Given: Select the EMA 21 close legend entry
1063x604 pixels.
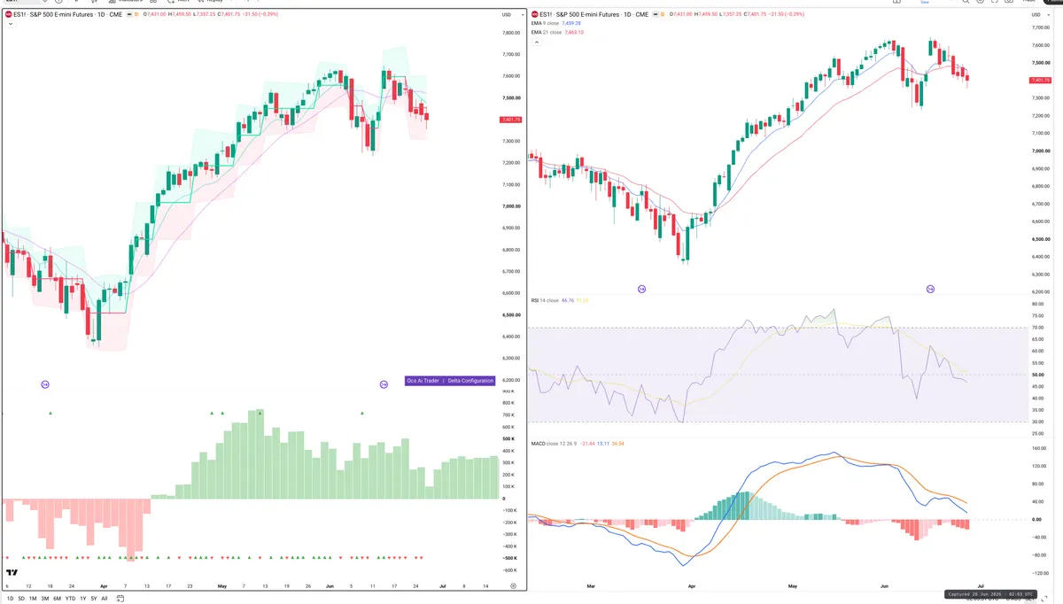Looking at the screenshot, I should (x=547, y=32).
